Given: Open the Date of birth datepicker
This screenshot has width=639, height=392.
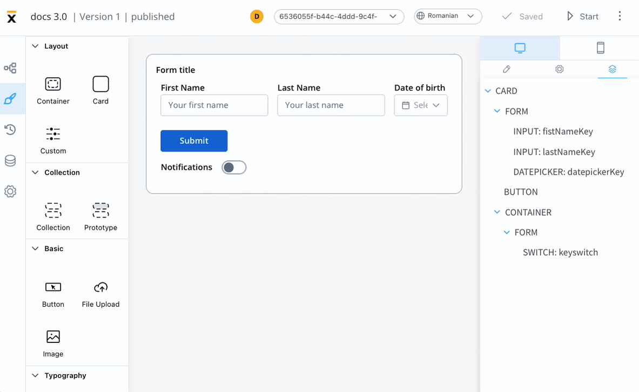Looking at the screenshot, I should point(421,105).
